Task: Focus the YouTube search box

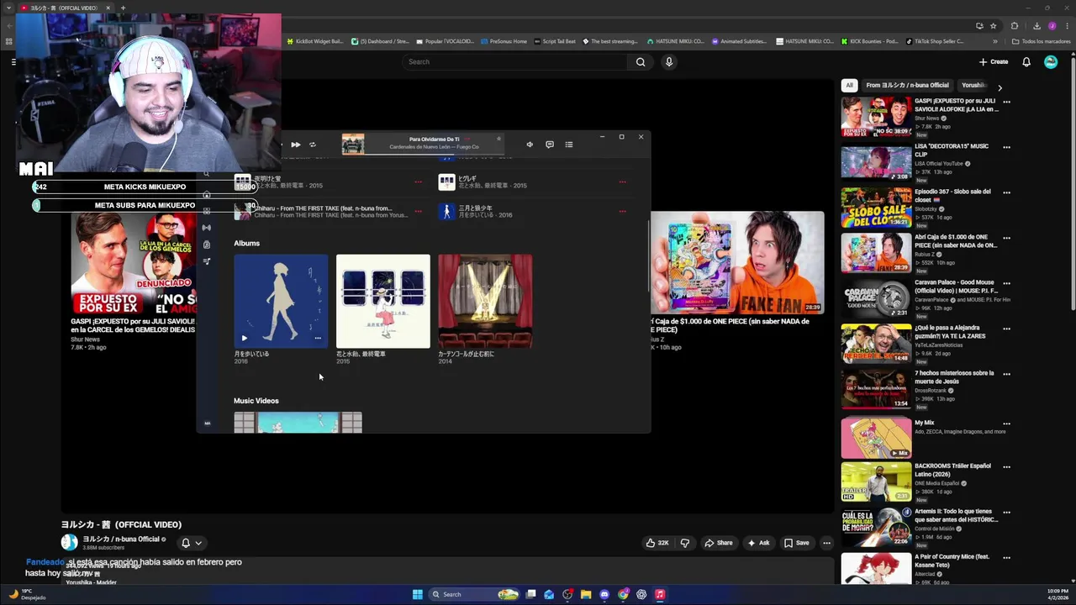Action: coord(514,61)
